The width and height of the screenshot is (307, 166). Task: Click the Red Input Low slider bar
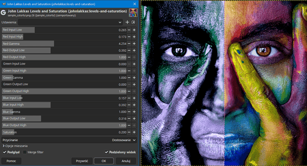(64, 30)
